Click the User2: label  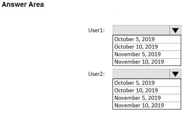click(x=96, y=74)
